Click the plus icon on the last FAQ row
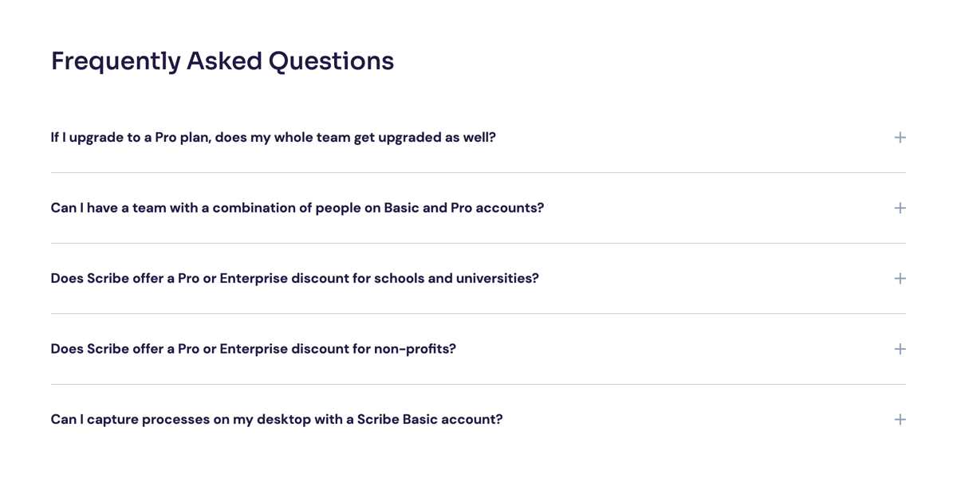The width and height of the screenshot is (957, 478). click(900, 418)
